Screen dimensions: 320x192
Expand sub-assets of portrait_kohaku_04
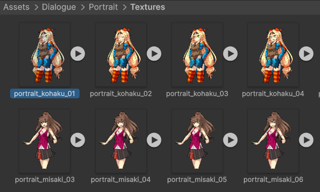coord(306,54)
